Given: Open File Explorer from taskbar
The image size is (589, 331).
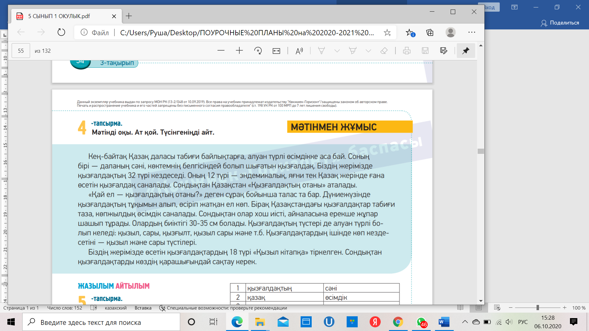Looking at the screenshot, I should click(x=260, y=322).
